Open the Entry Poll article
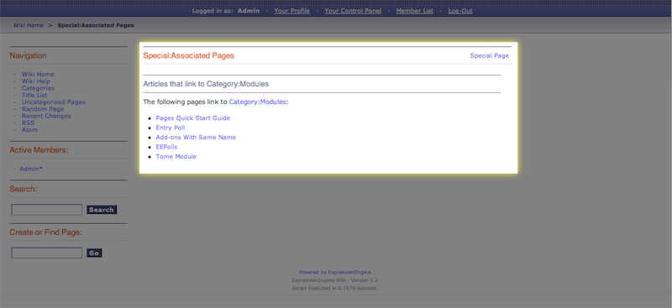Image resolution: width=672 pixels, height=308 pixels. pyautogui.click(x=171, y=128)
